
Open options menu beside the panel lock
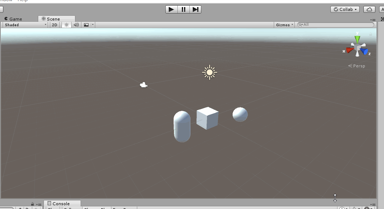pyautogui.click(x=39, y=205)
